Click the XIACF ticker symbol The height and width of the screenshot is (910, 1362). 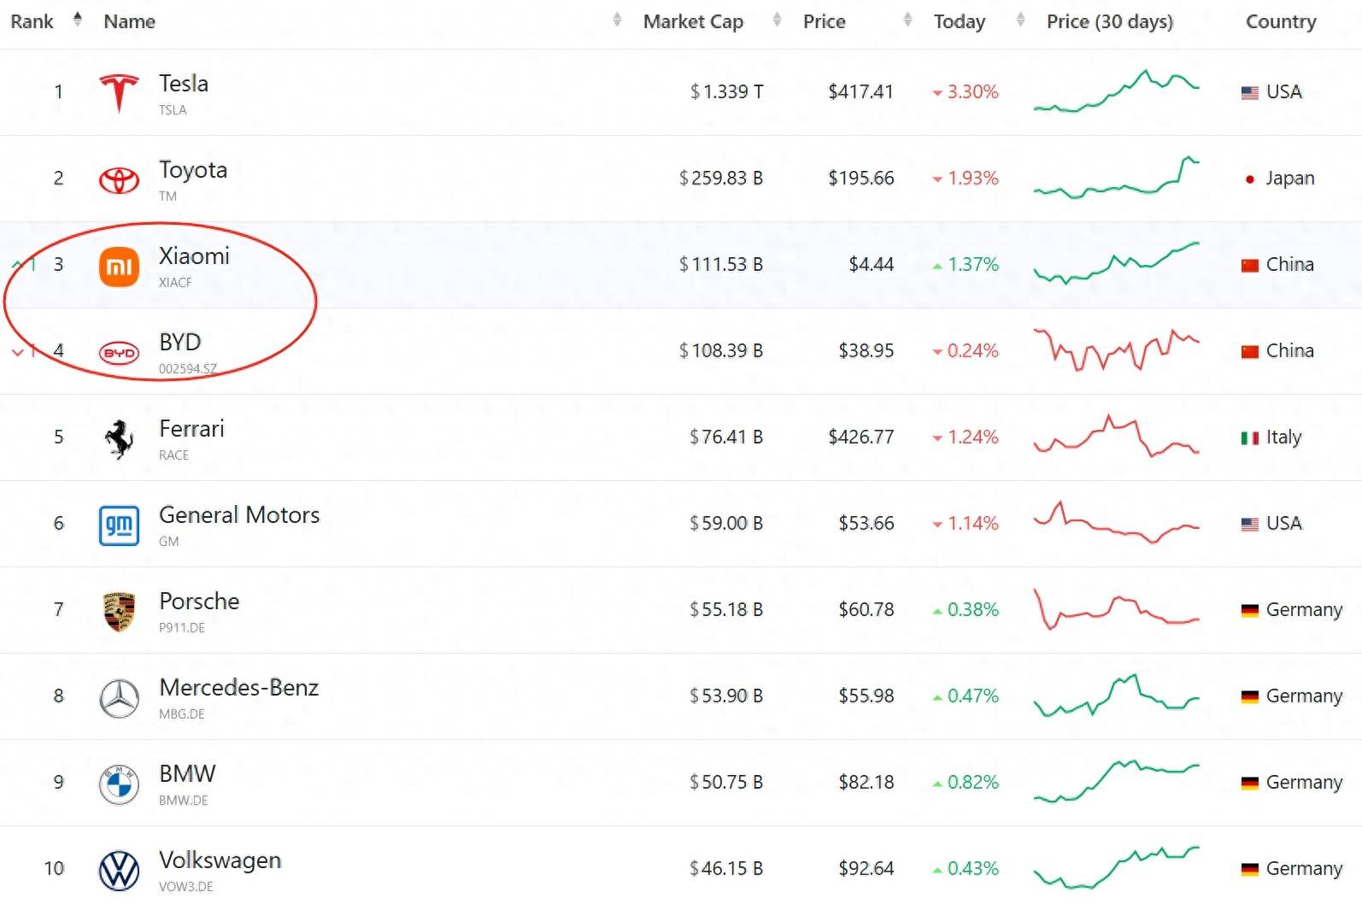pos(175,283)
